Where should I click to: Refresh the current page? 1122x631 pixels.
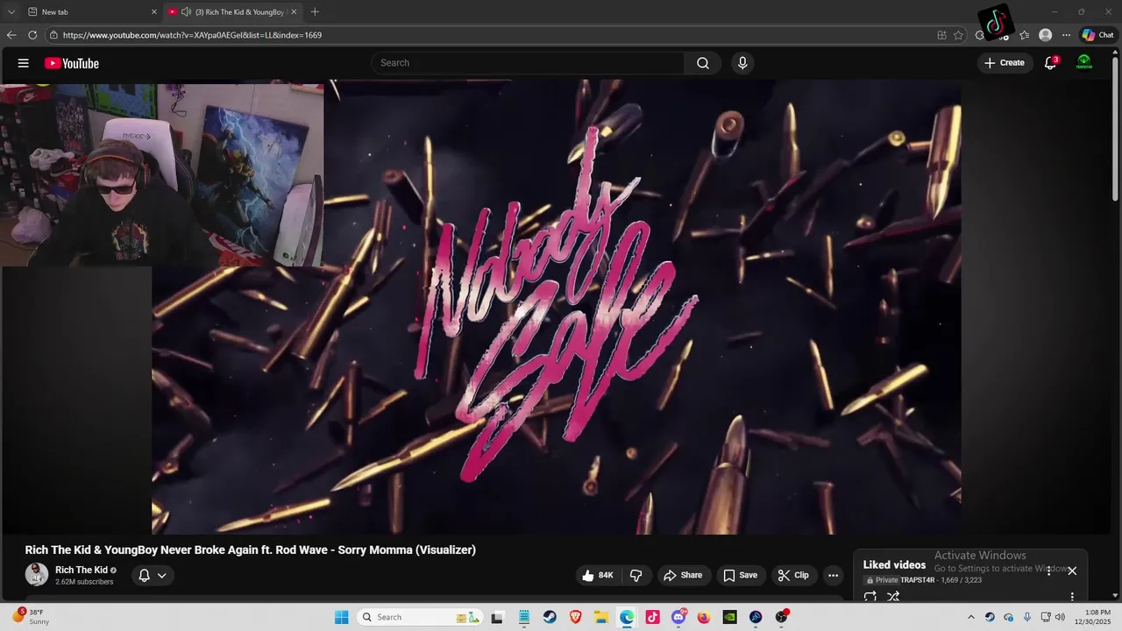click(x=32, y=35)
